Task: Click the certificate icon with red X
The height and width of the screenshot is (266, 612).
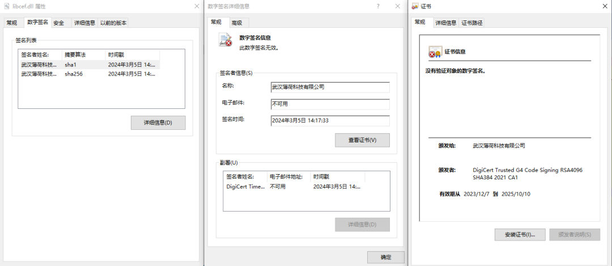Action: [x=435, y=52]
